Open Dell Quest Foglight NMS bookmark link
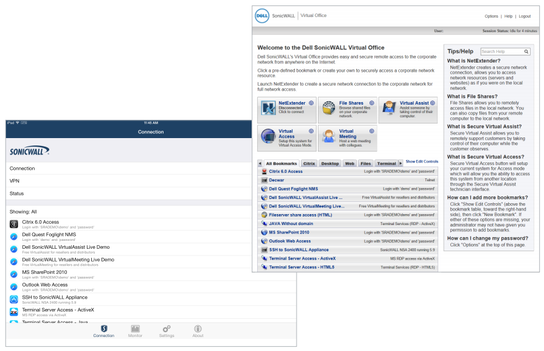Screen dimensions: 544x351 click(294, 189)
